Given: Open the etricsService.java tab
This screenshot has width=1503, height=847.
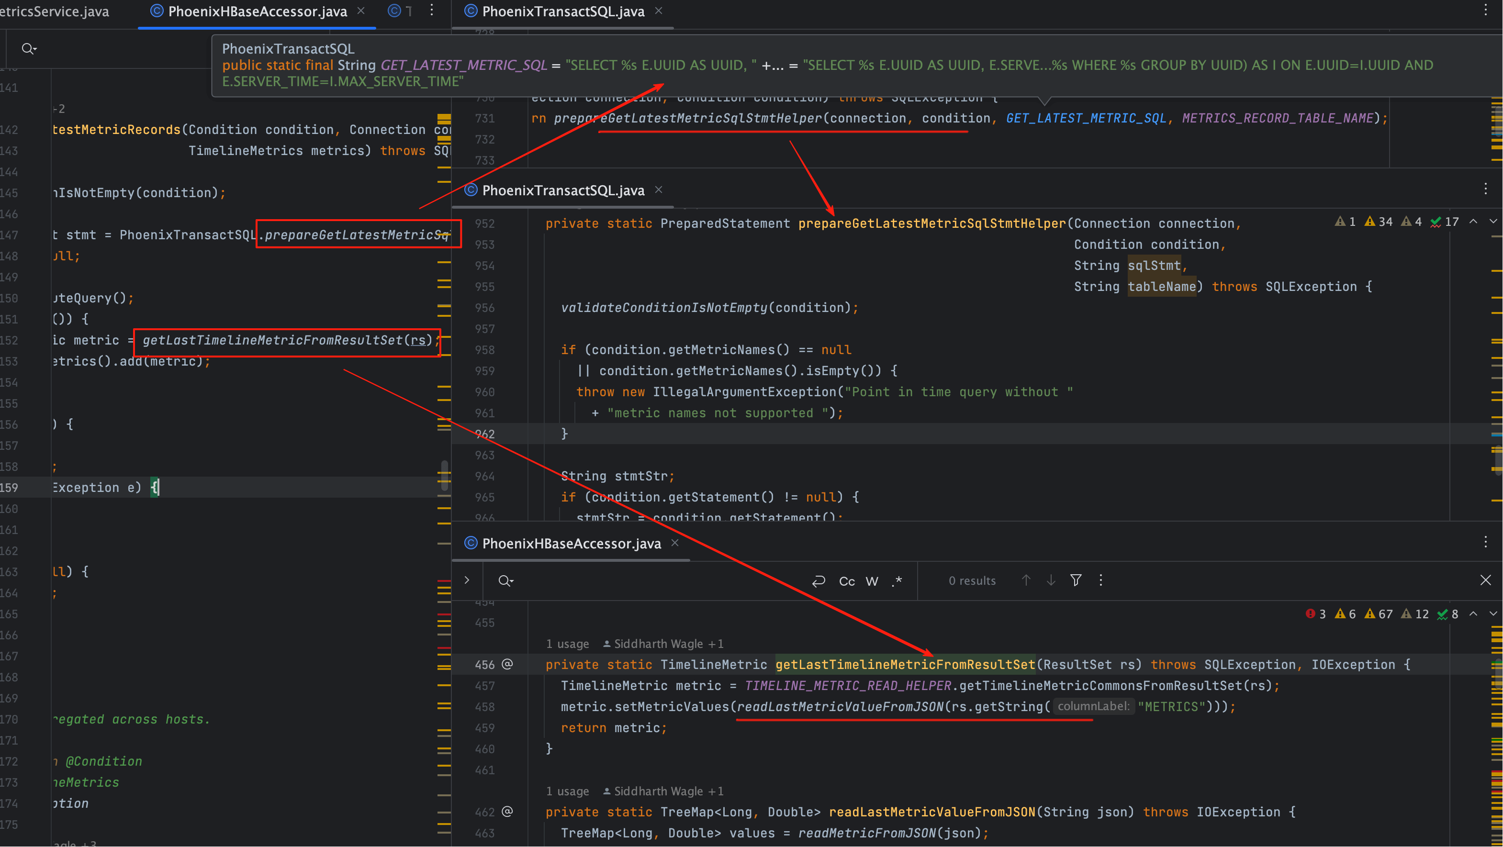Looking at the screenshot, I should [54, 11].
